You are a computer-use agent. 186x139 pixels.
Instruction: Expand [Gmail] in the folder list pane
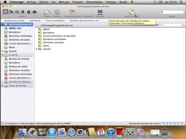coord(37,49)
